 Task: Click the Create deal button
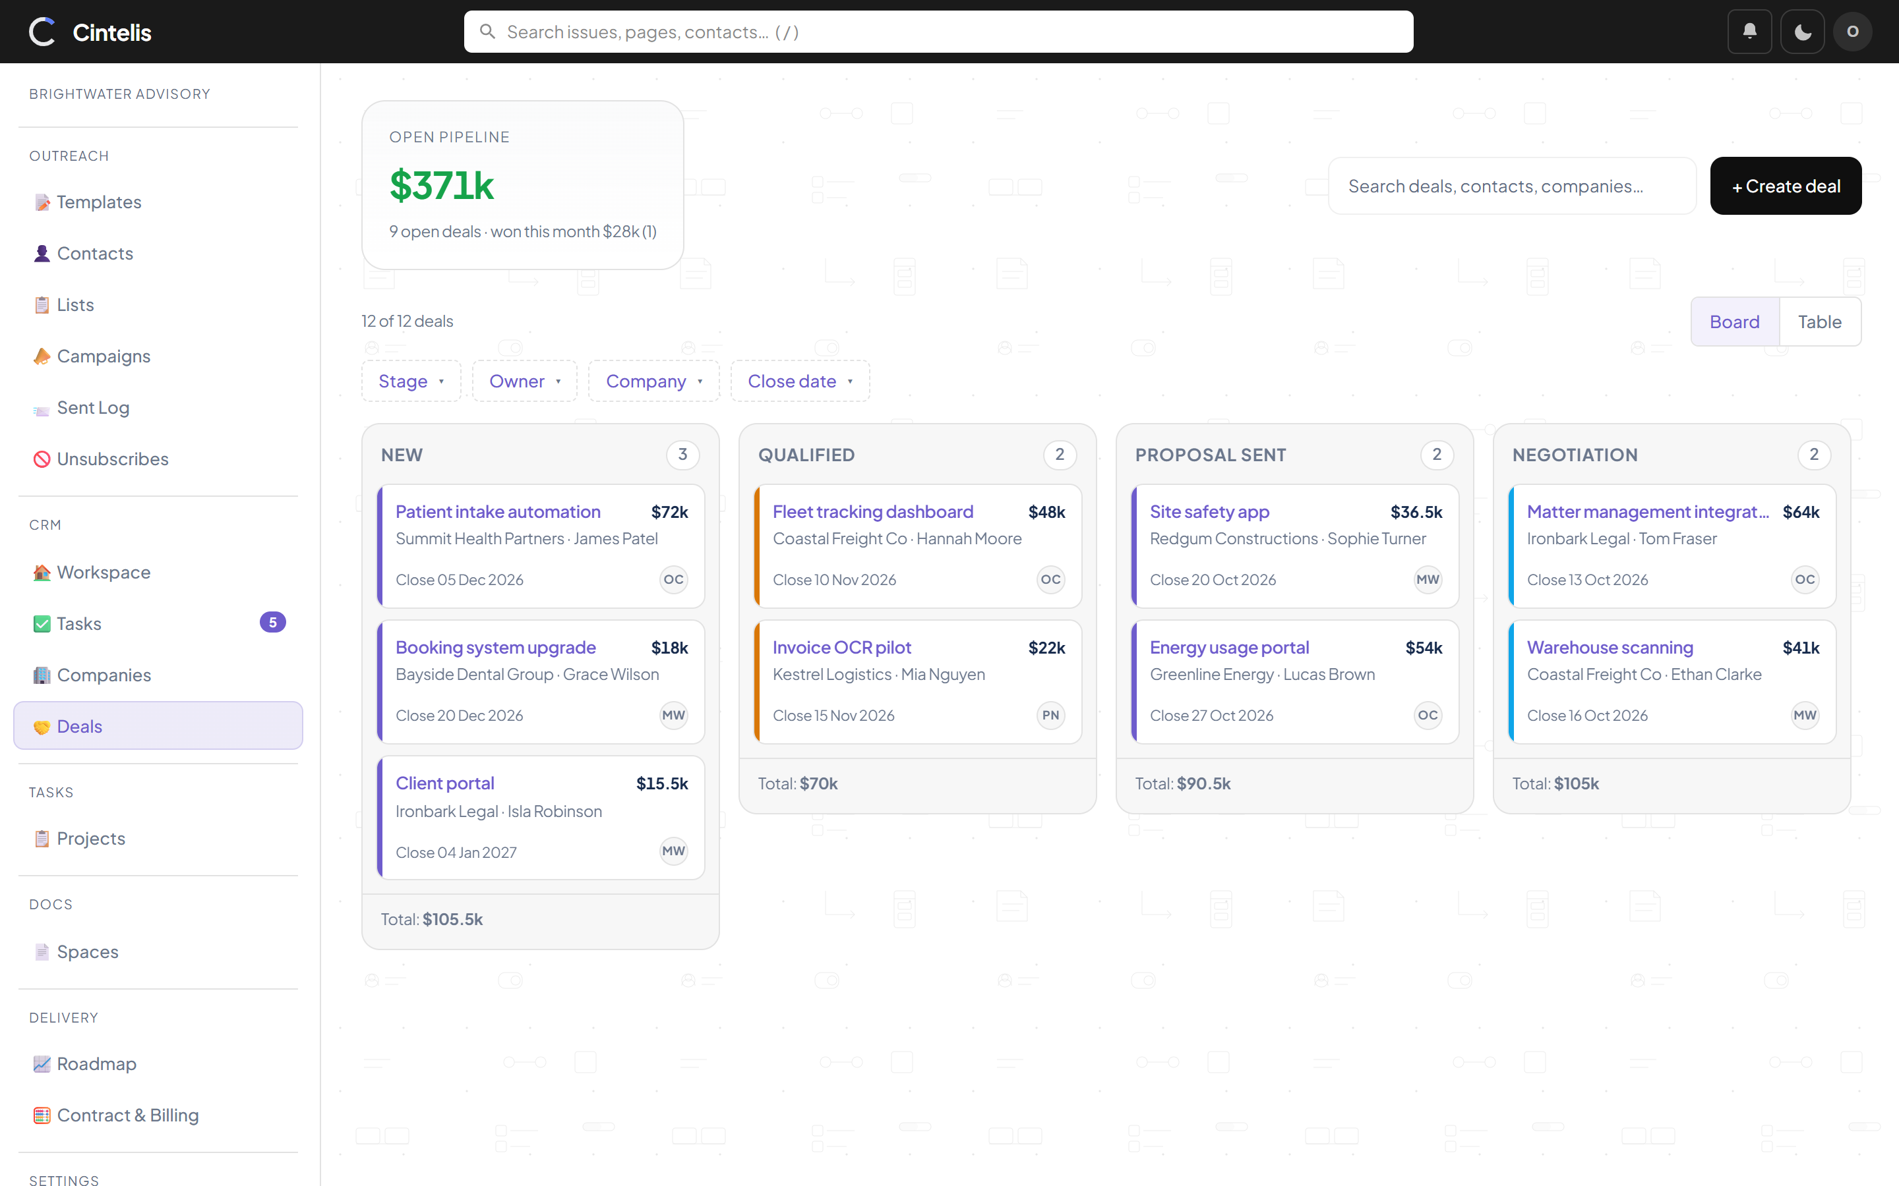1785,186
